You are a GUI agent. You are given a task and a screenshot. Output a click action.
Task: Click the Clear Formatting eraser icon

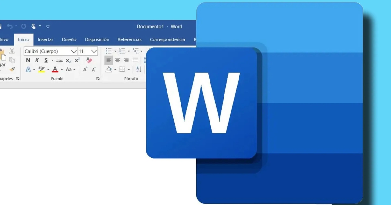point(89,60)
